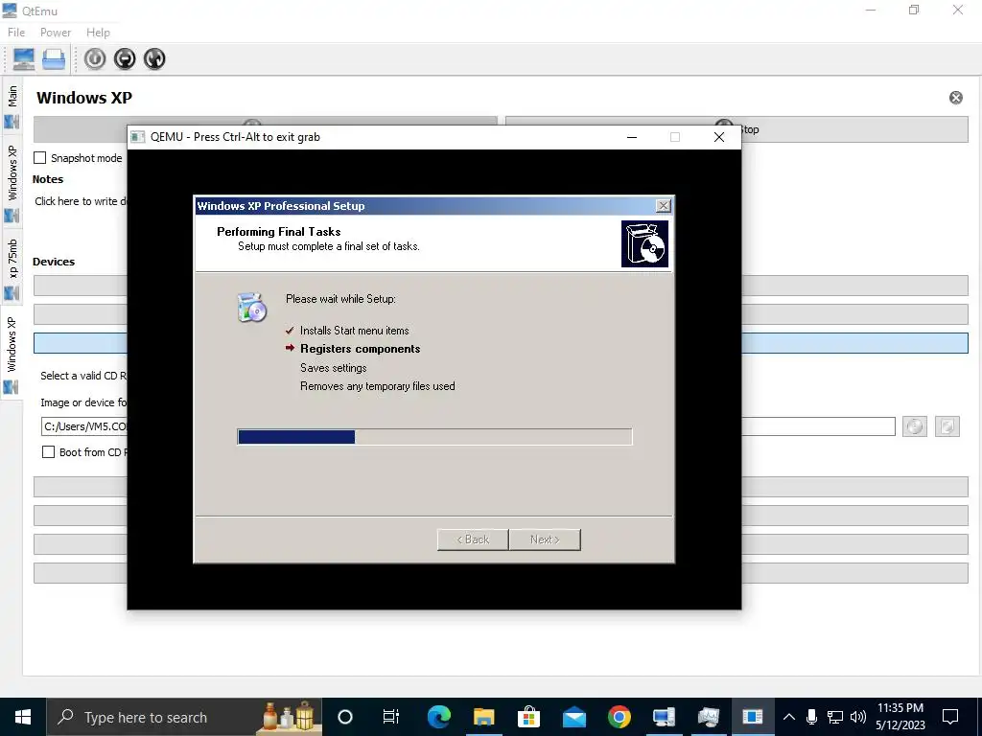Viewport: 982px width, 736px height.
Task: Click the power on toolbar icon
Action: (x=95, y=58)
